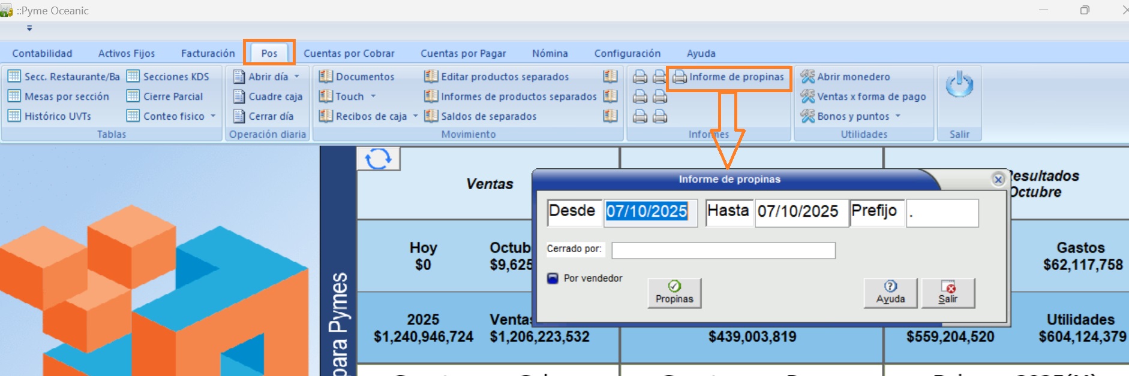Close the Informe de propinas dialog

(998, 180)
